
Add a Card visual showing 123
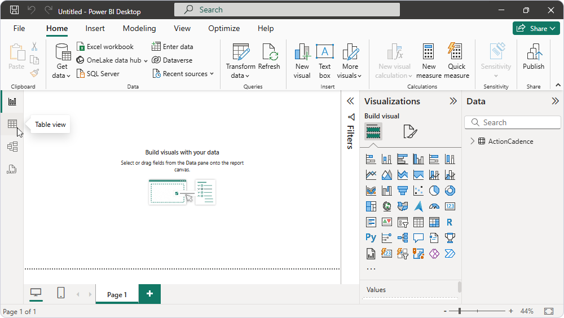(450, 206)
